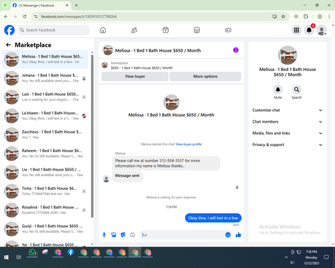Open the Facebook menu grid icon
This screenshot has height=268, width=335.
click(x=296, y=30)
